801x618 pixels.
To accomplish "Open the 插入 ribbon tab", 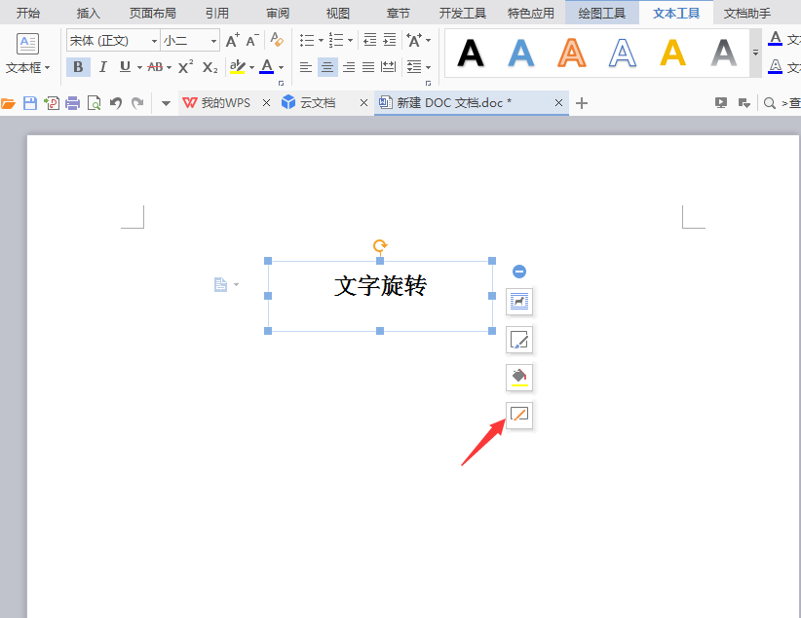I will [x=88, y=14].
